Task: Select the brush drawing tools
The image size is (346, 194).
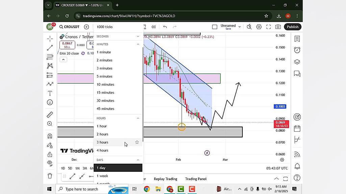Action: (x=50, y=84)
